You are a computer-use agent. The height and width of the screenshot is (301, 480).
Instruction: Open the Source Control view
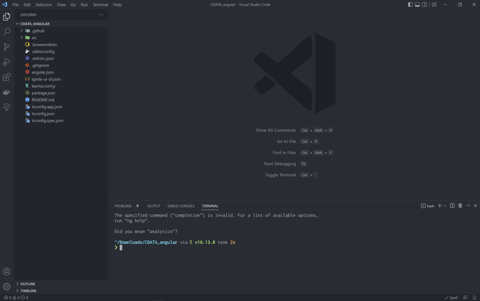point(7,47)
